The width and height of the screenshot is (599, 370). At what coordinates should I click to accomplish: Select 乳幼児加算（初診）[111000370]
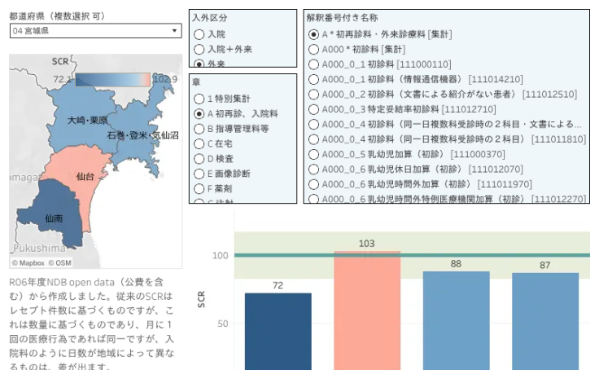(x=313, y=154)
